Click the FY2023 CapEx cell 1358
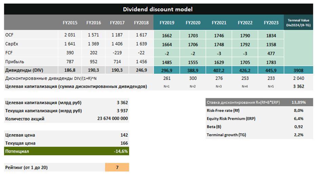Viewport: 318px width, 175px height. click(271, 44)
